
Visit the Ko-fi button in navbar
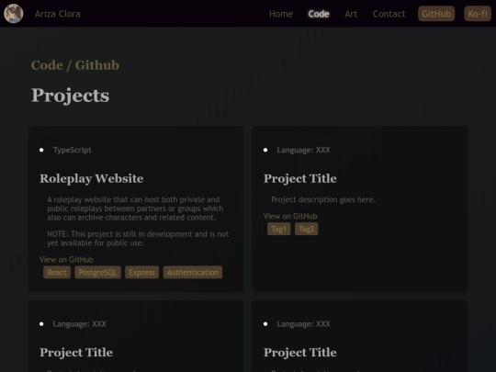coord(478,14)
